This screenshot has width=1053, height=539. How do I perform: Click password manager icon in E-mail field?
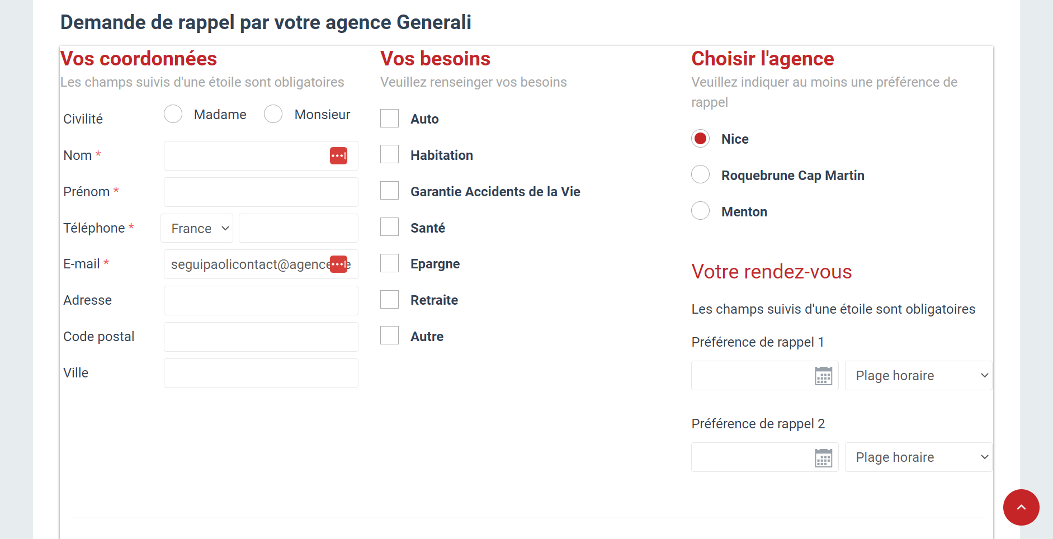[338, 264]
